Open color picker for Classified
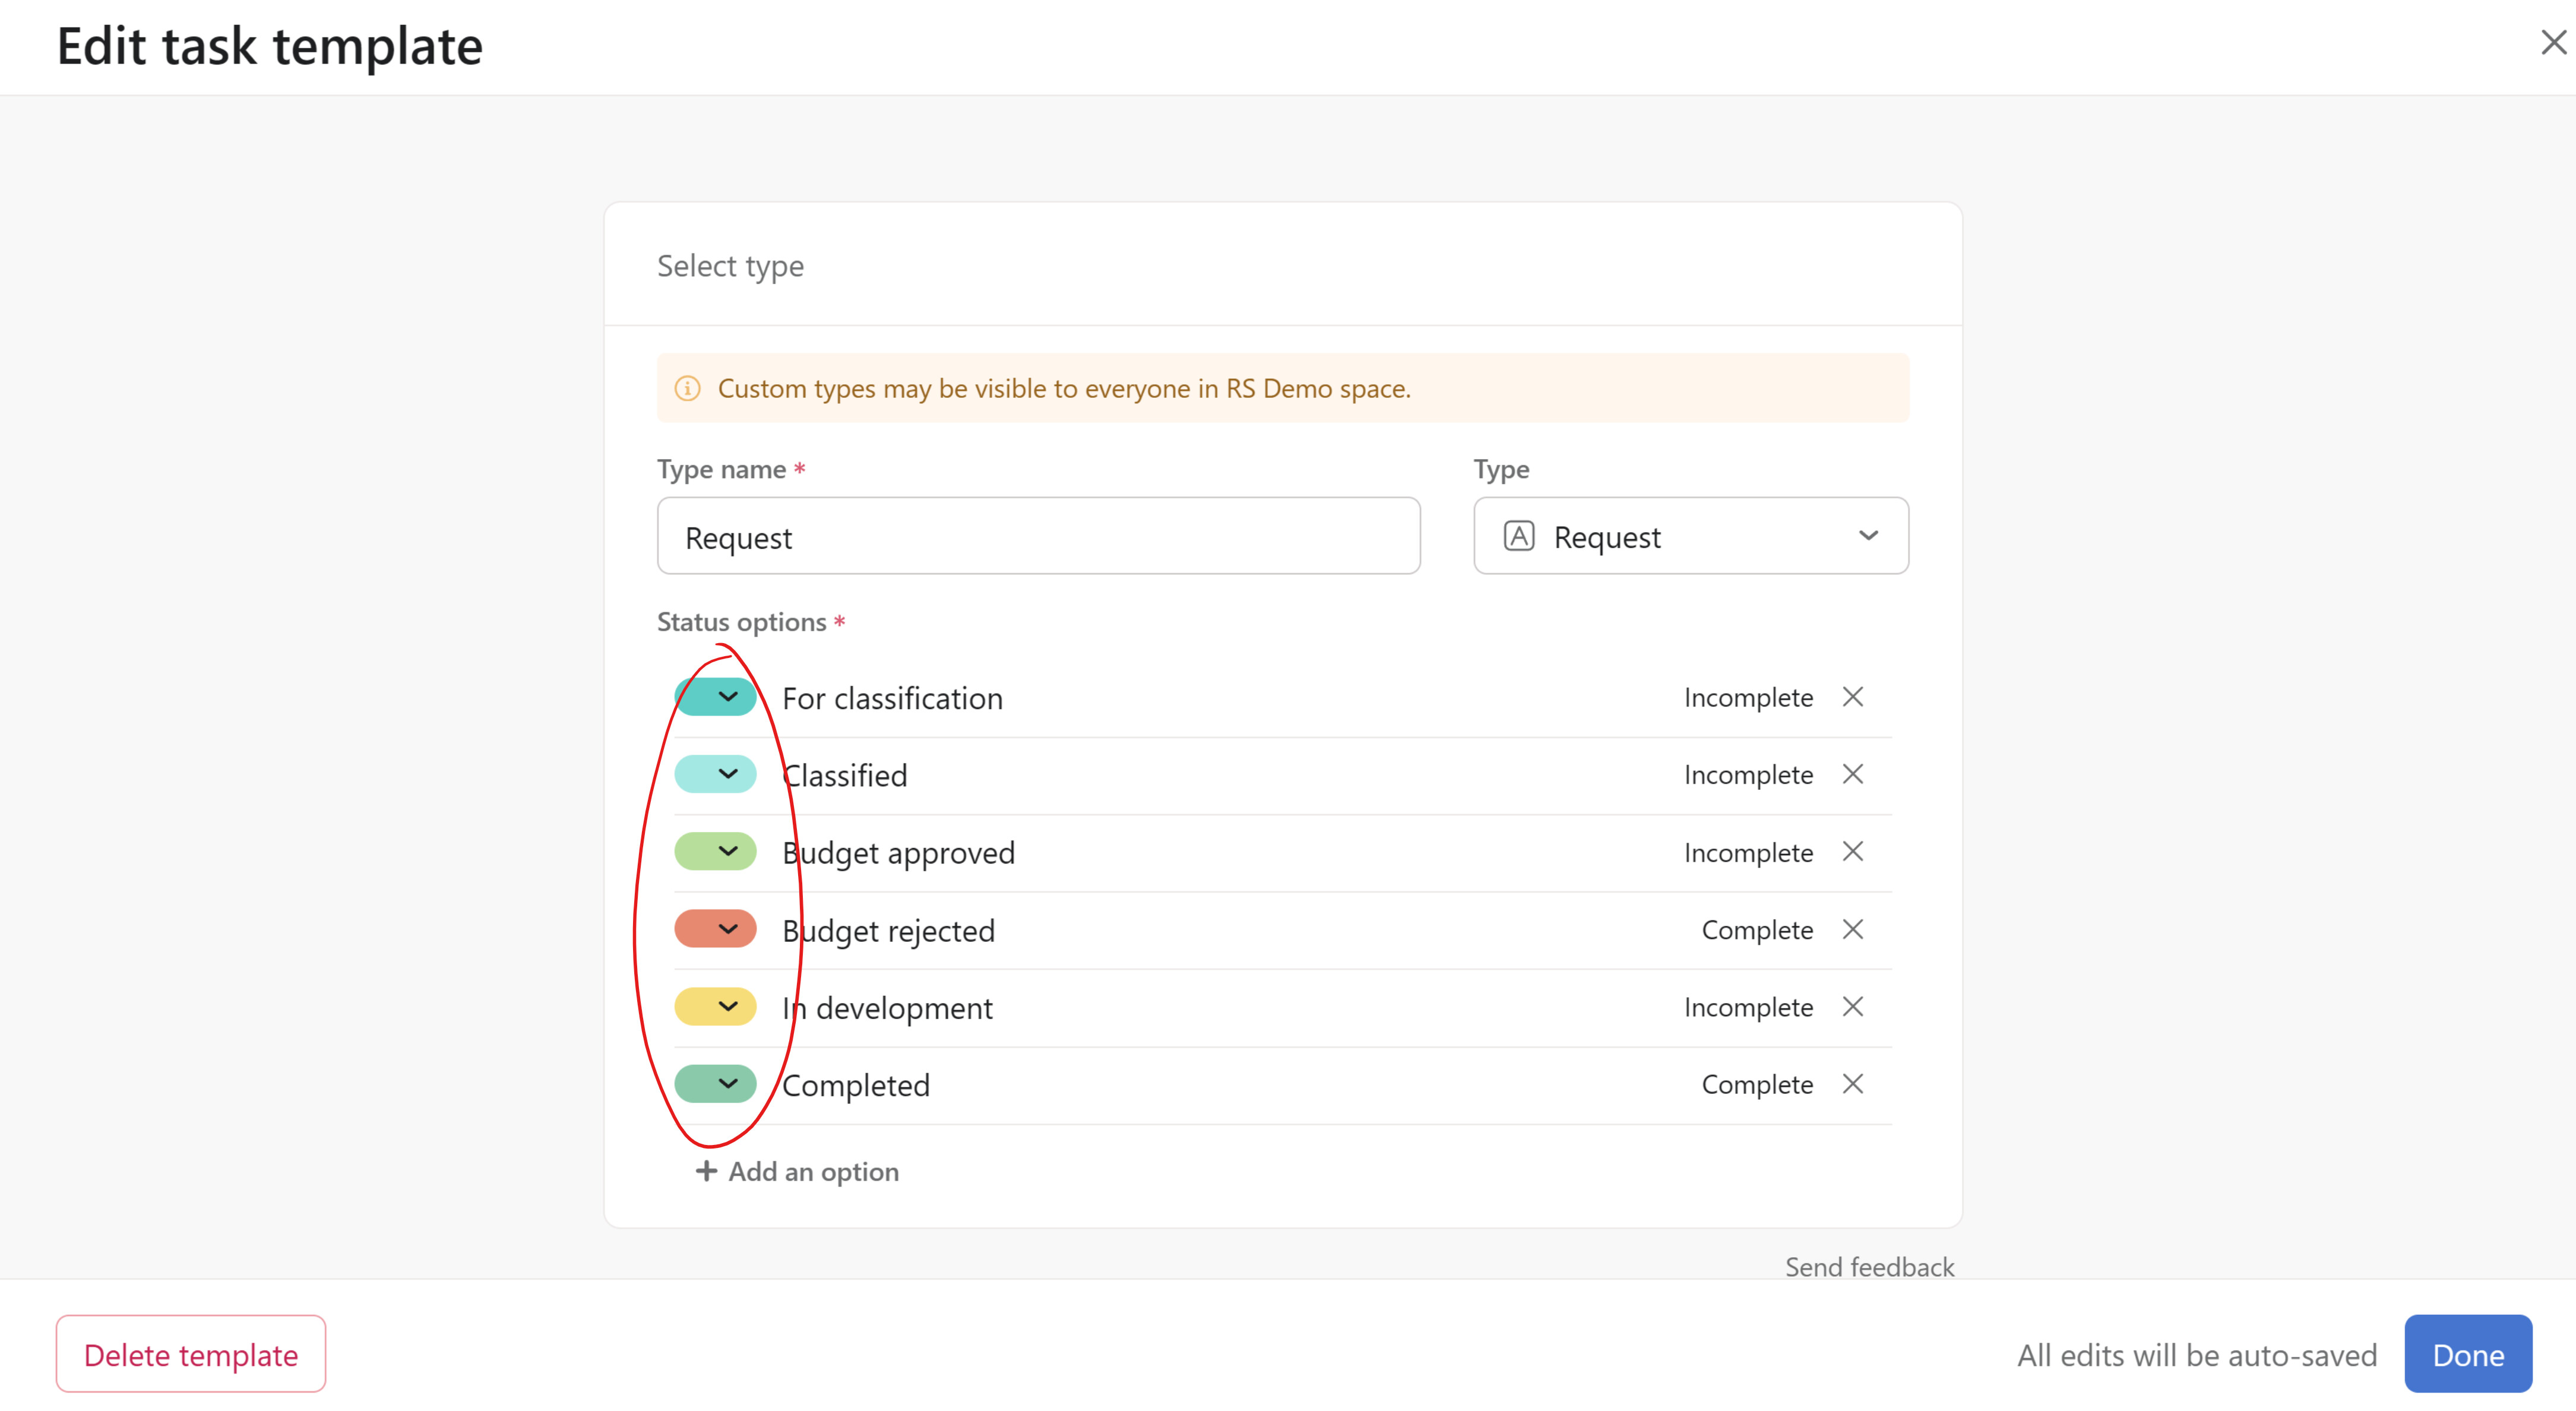The width and height of the screenshot is (2576, 1411). 715,774
